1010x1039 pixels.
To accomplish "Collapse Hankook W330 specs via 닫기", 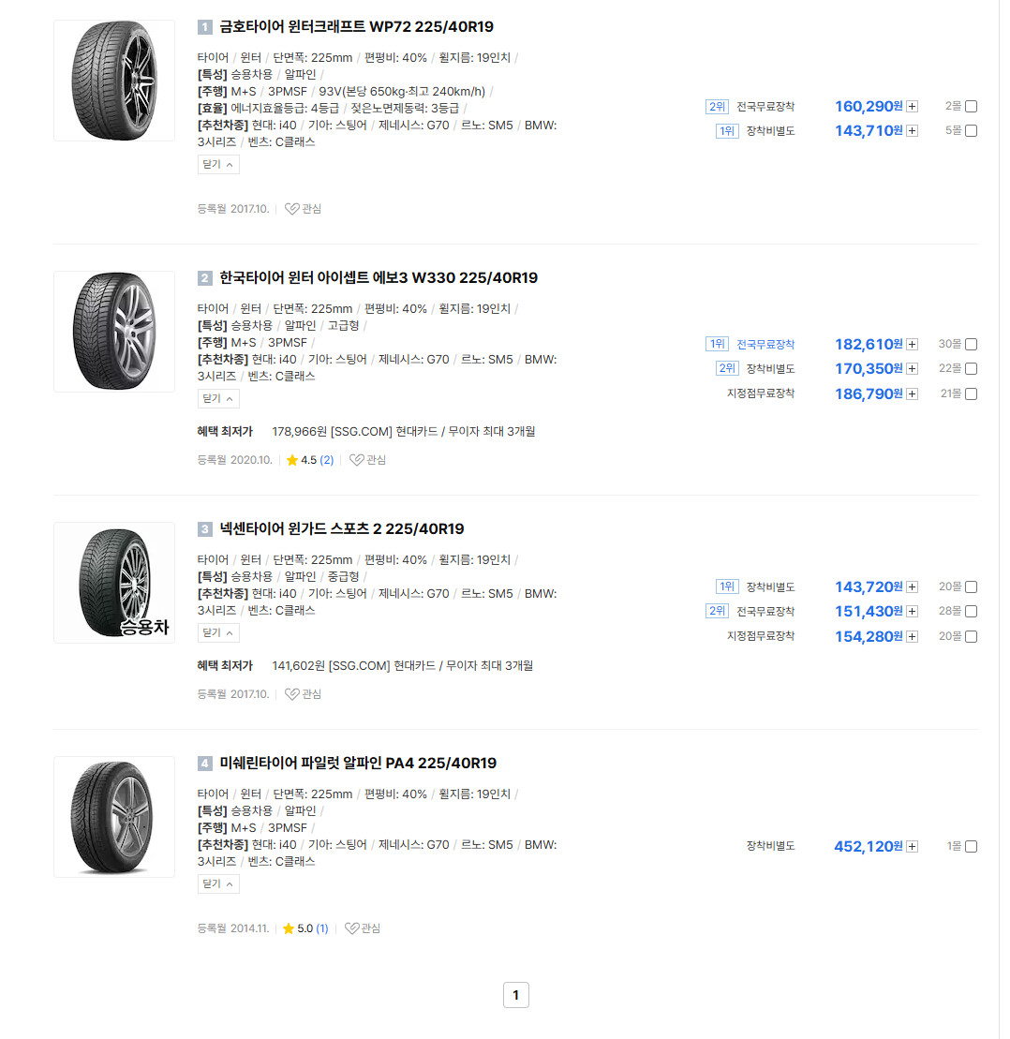I will [x=218, y=399].
